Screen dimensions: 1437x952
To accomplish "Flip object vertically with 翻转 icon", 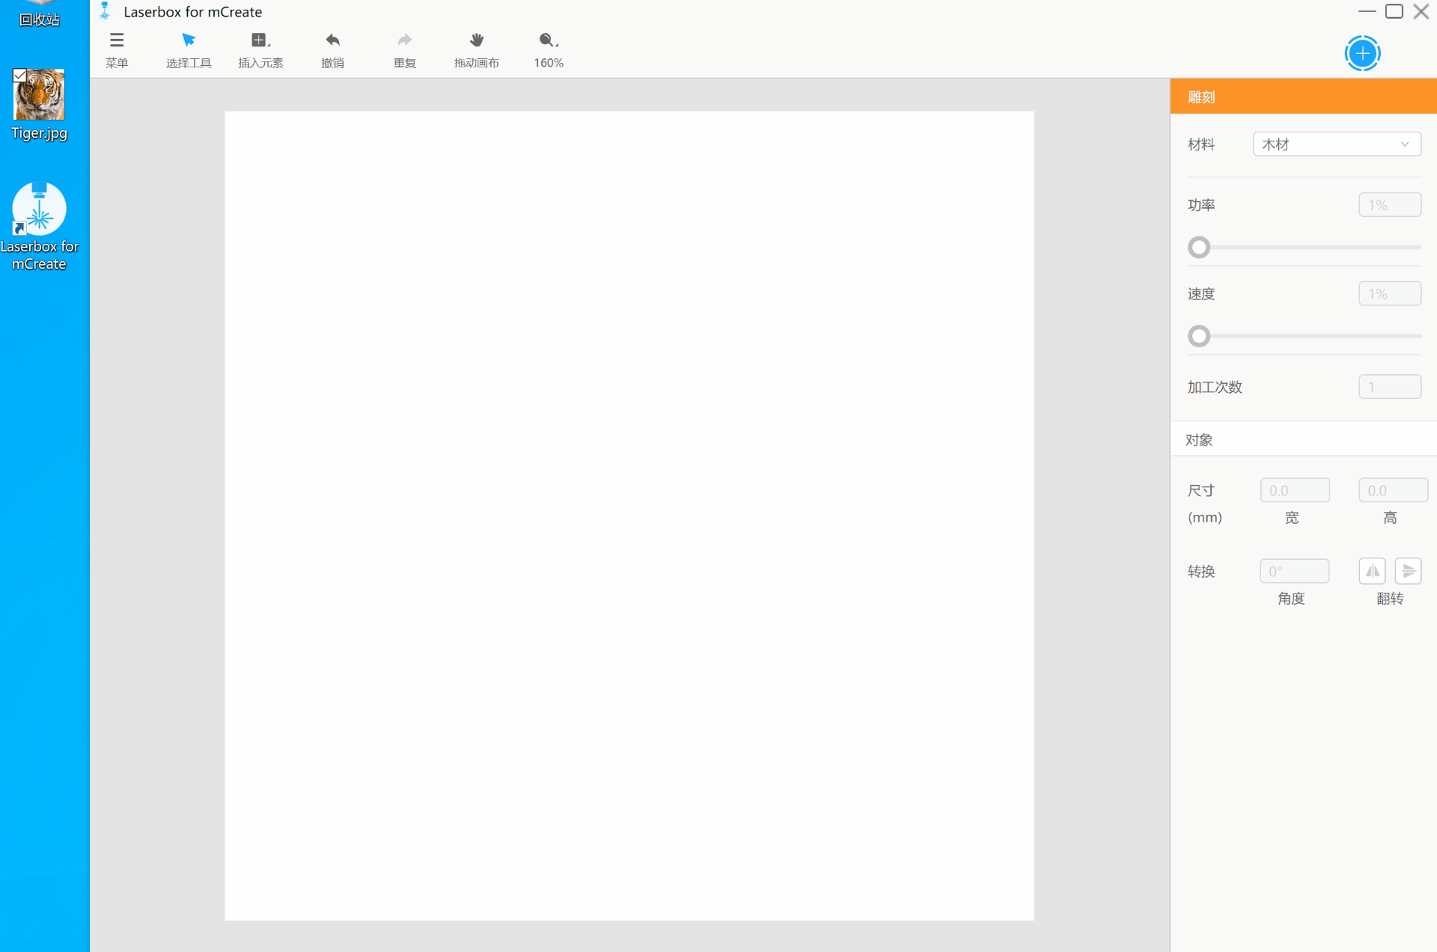I will click(x=1408, y=571).
